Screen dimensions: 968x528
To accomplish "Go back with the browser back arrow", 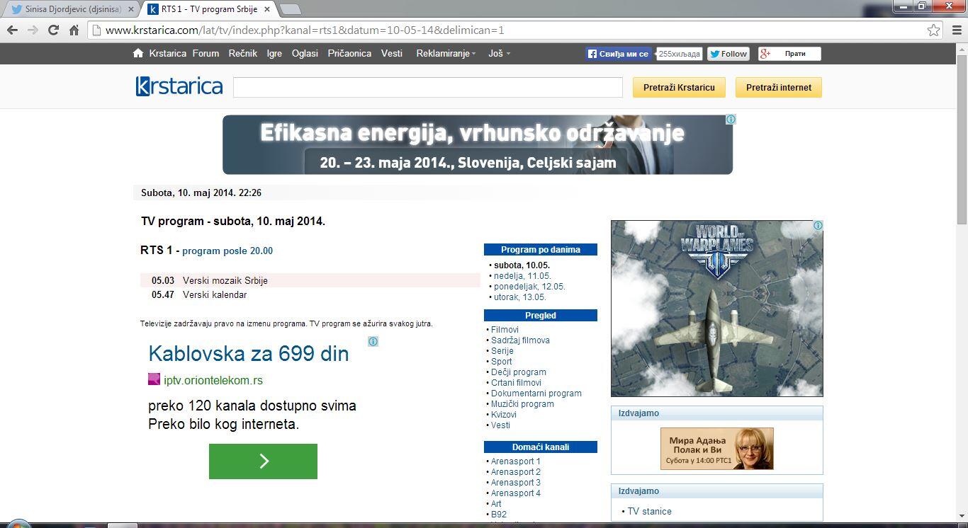I will tap(12, 30).
